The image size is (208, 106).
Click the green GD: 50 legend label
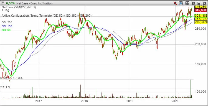[6, 30]
